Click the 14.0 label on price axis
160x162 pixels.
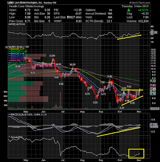pyautogui.click(x=153, y=49)
